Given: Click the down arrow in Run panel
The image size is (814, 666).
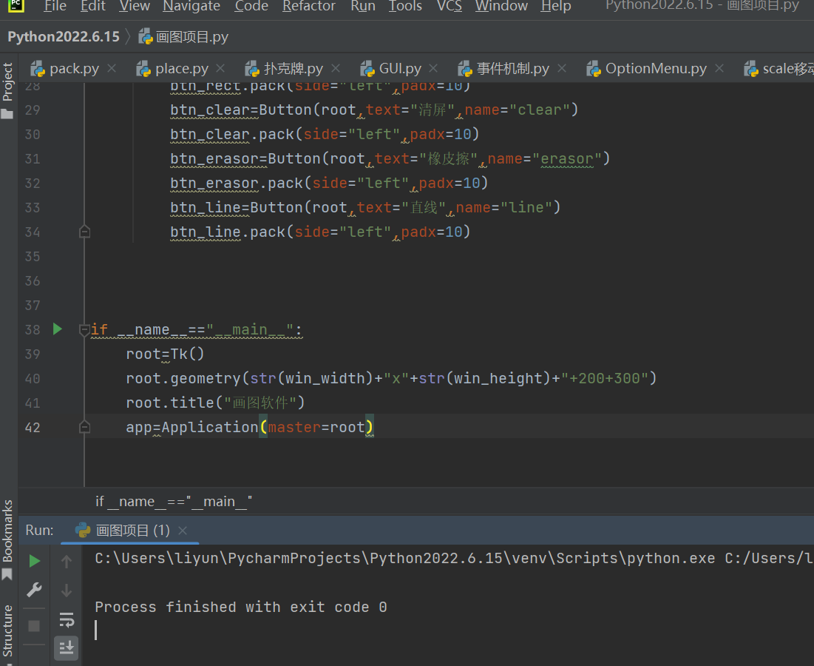Looking at the screenshot, I should coord(67,591).
